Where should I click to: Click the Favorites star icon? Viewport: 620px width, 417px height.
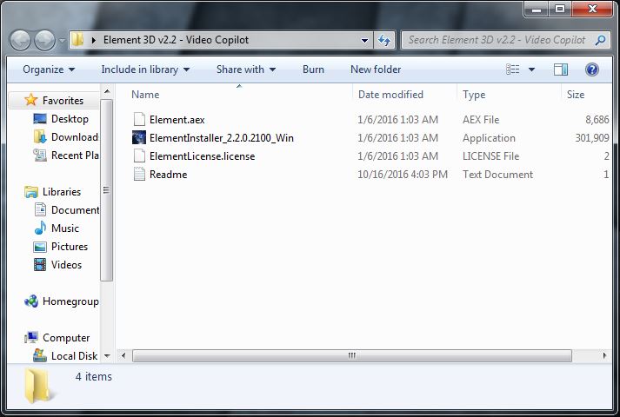30,100
